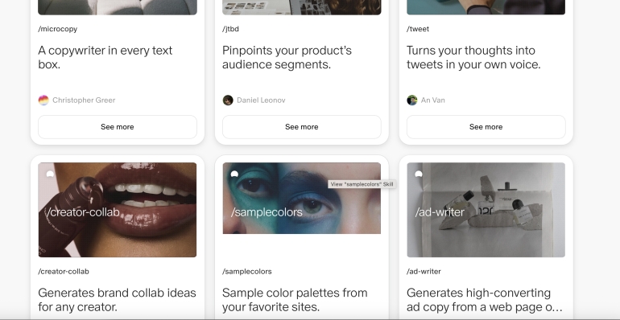Open the creator-collab lips thumbnail

(x=118, y=210)
